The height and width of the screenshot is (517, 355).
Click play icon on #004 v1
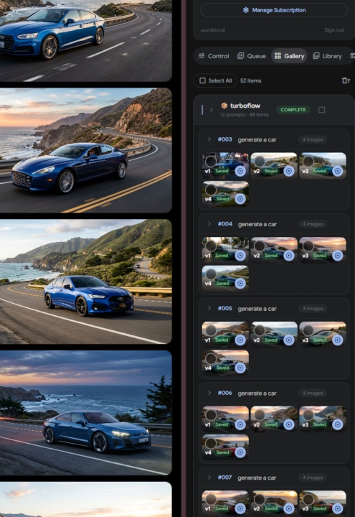click(x=240, y=255)
